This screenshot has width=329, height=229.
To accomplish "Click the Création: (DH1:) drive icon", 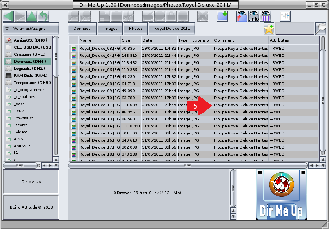I will coord(9,55).
